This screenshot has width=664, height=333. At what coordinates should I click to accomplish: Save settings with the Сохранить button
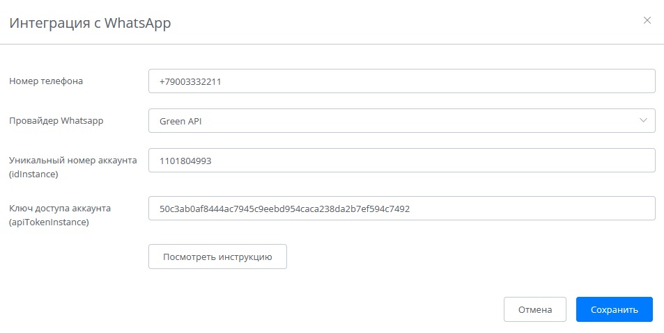pos(614,309)
